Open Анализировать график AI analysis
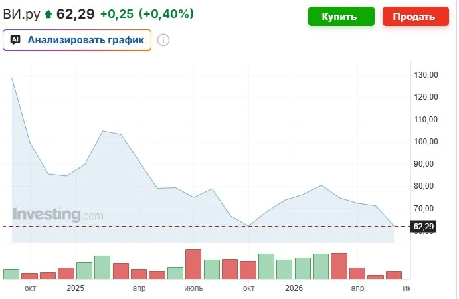 (x=77, y=40)
